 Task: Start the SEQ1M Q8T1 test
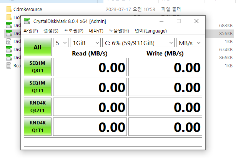(x=38, y=67)
